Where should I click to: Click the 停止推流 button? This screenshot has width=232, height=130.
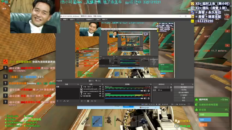[x=184, y=87]
